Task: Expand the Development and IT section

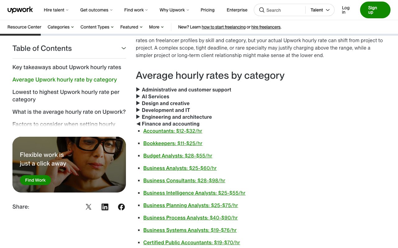Action: pyautogui.click(x=163, y=110)
